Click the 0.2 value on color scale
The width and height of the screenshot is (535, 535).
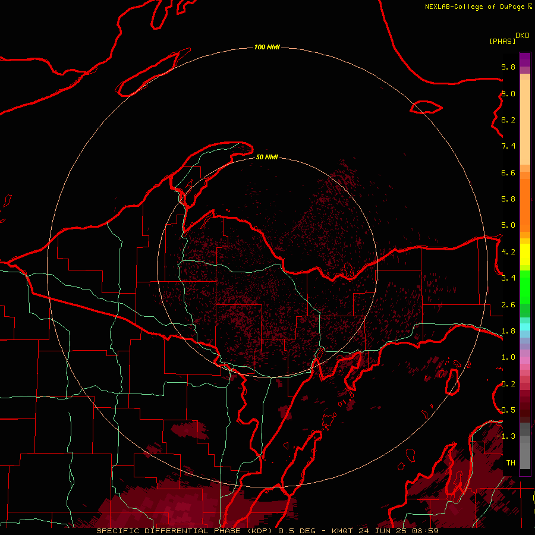click(x=508, y=384)
